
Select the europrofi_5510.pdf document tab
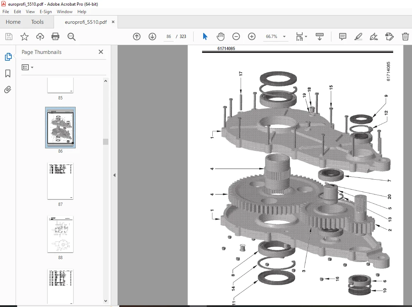(86, 22)
